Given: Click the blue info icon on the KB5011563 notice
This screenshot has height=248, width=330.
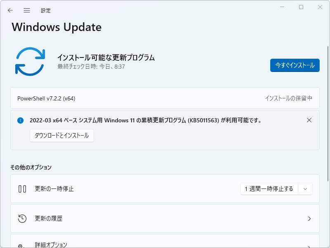Looking at the screenshot, I should pyautogui.click(x=21, y=120).
